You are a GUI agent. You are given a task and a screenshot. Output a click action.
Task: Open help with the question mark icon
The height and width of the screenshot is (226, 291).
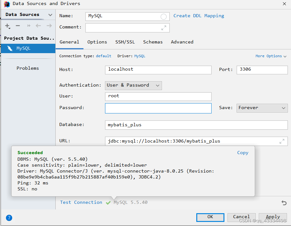pyautogui.click(x=9, y=218)
